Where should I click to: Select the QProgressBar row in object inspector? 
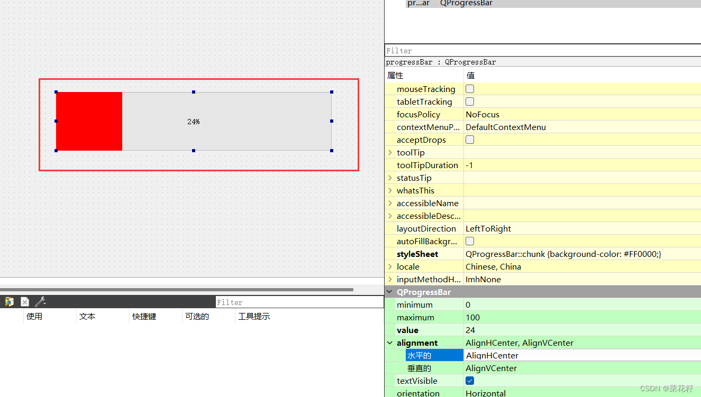[553, 3]
